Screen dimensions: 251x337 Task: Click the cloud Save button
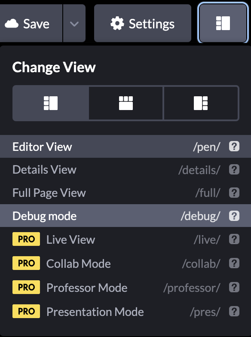[x=31, y=23]
